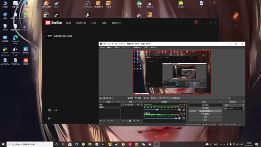Pop out the 转场特效 transitions dock
Viewport: 261px width, 147px height.
244,102
